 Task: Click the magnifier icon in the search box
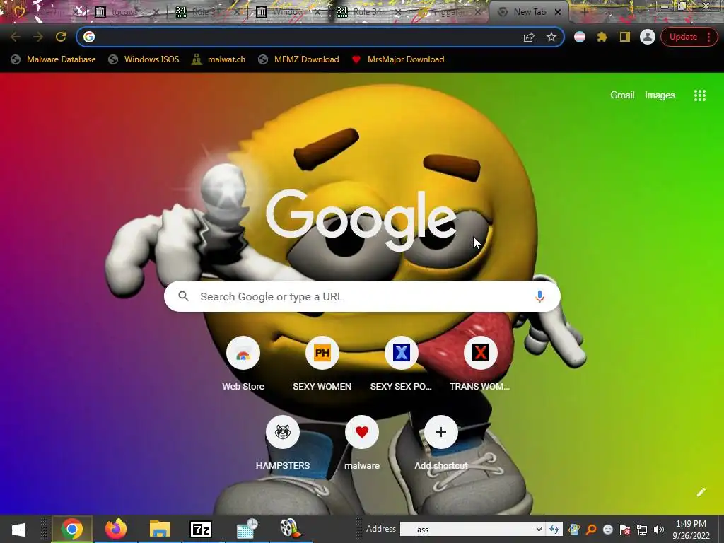pos(183,296)
